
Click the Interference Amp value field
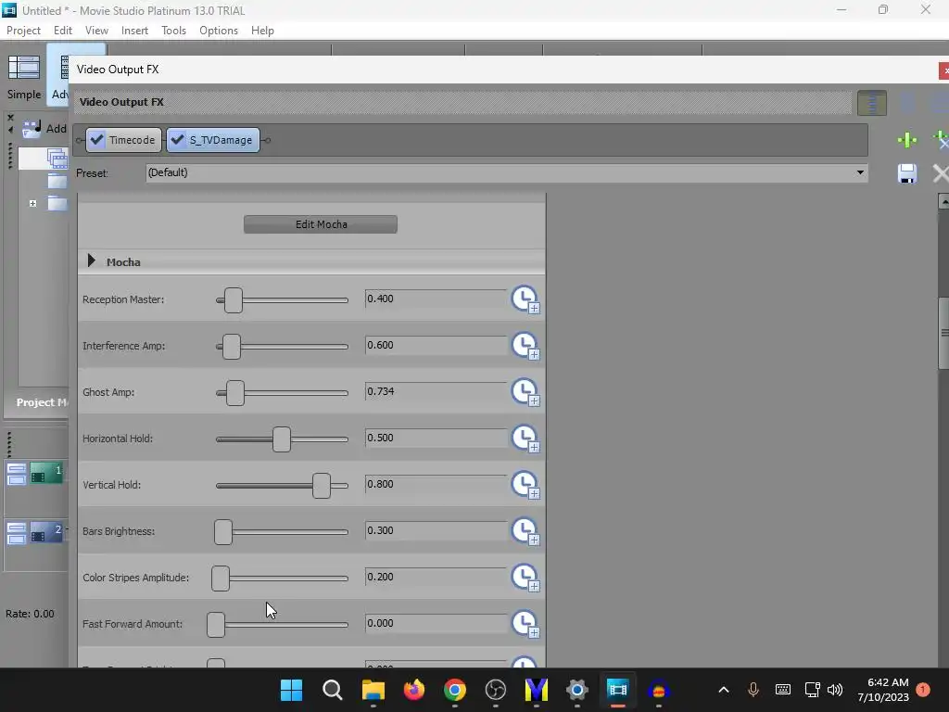point(436,345)
